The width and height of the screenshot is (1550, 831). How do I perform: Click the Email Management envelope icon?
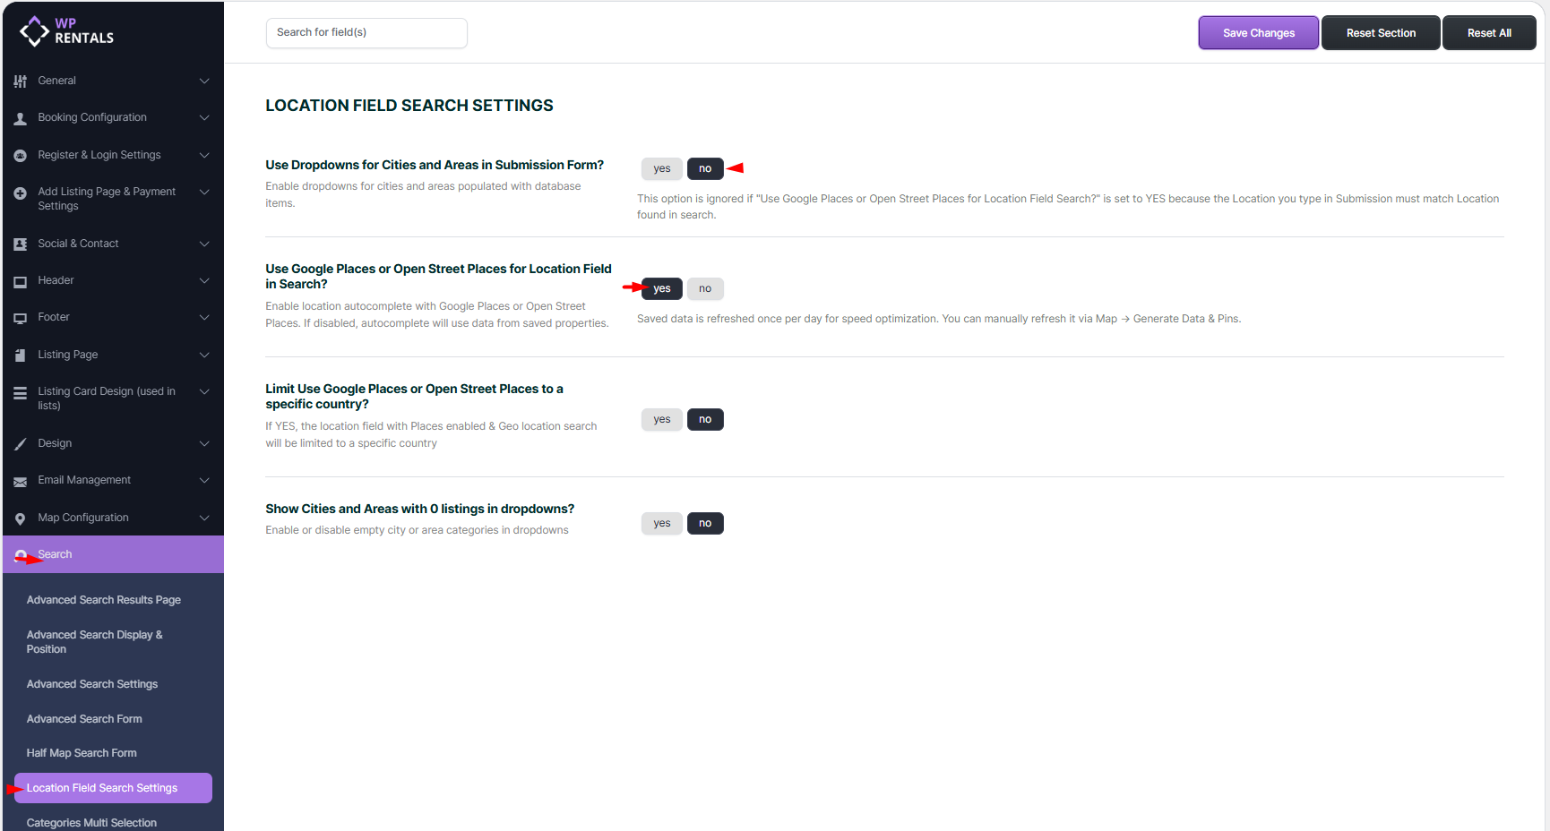click(x=21, y=482)
